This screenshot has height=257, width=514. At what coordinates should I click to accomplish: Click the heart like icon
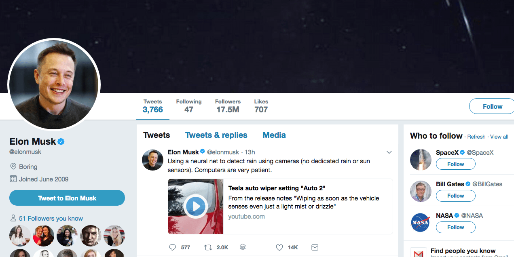click(x=279, y=247)
